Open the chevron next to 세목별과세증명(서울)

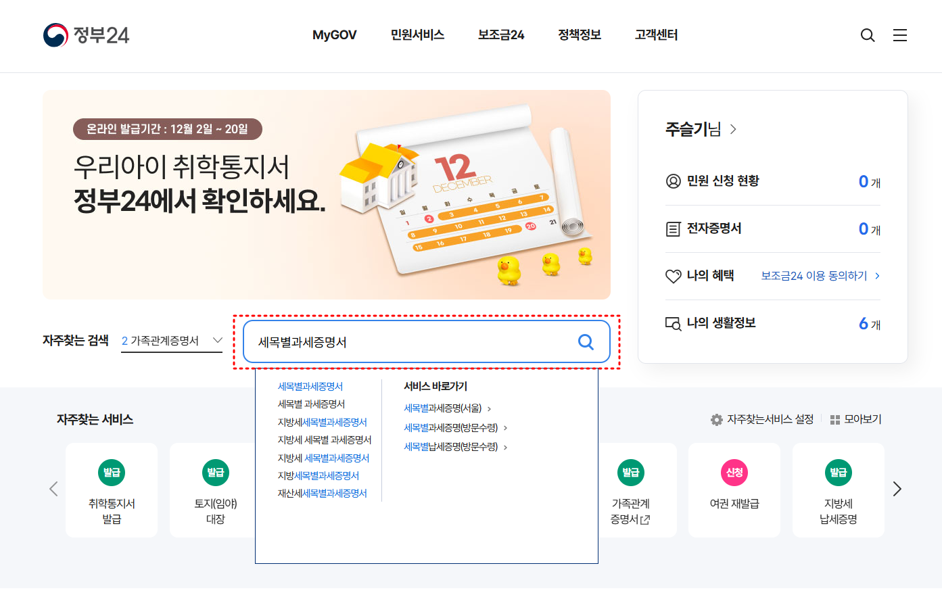(x=490, y=409)
